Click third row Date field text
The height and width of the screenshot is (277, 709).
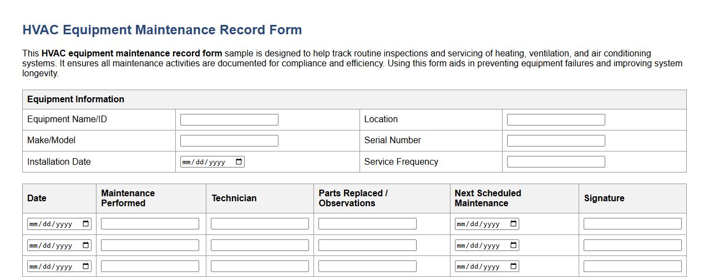pos(51,266)
